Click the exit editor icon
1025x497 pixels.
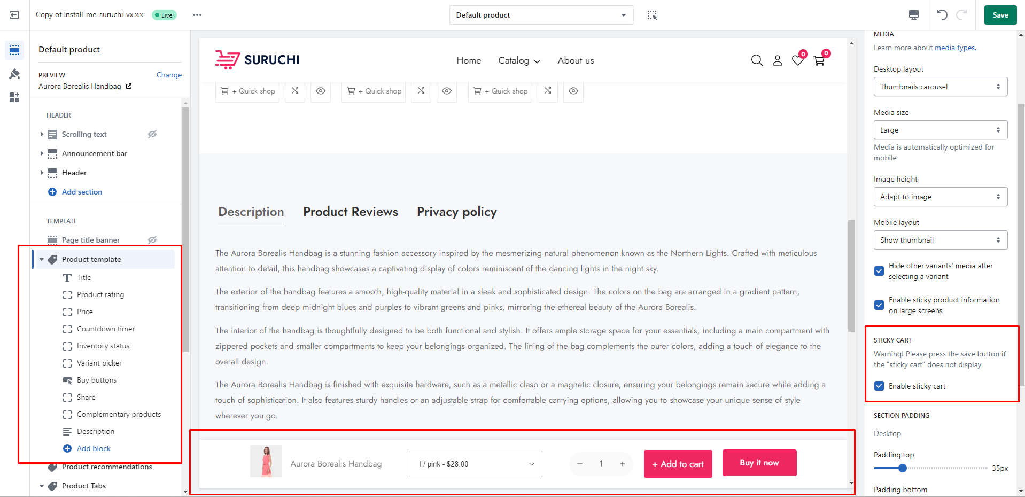[x=14, y=15]
